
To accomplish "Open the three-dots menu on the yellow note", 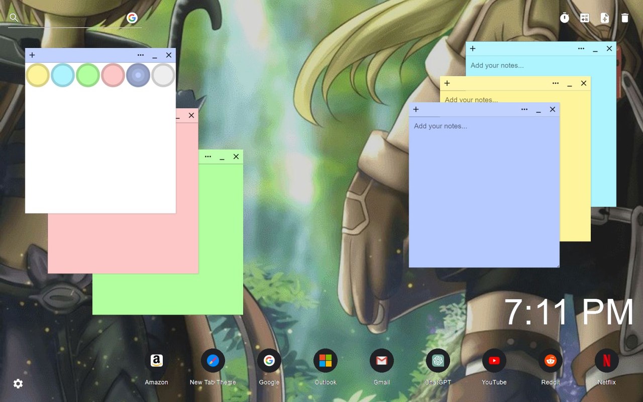I will pos(556,83).
